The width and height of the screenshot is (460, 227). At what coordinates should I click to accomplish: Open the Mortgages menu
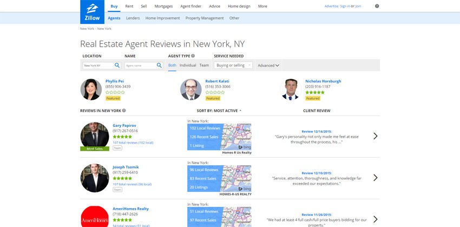[163, 6]
